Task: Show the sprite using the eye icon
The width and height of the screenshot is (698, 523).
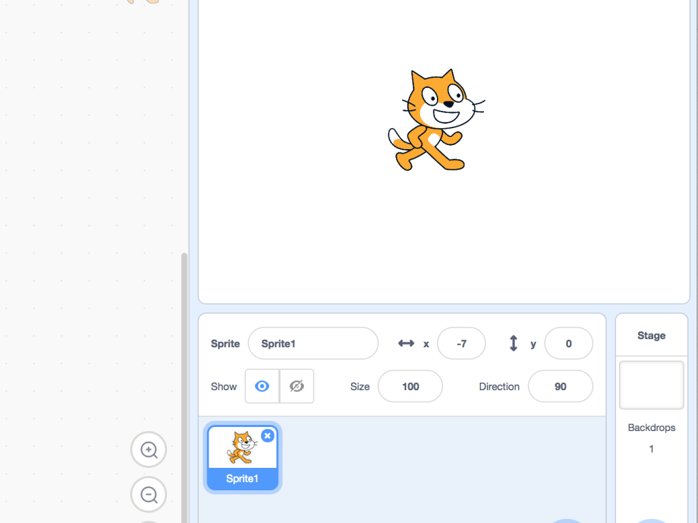Action: pyautogui.click(x=262, y=386)
